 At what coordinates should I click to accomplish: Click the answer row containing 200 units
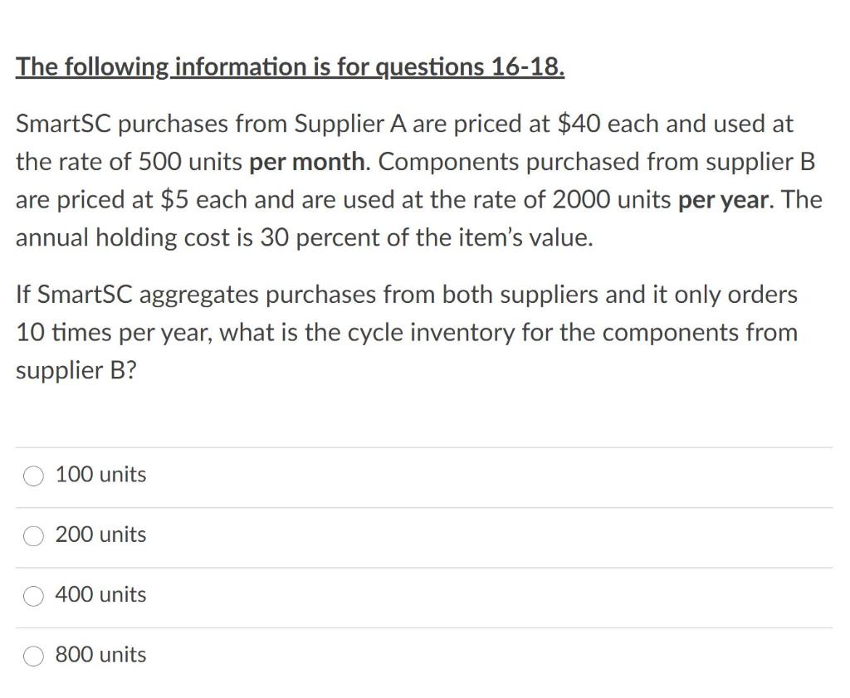332,535
